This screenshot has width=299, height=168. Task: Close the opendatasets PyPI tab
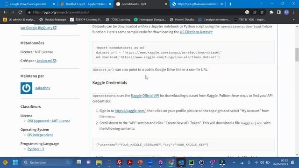tap(166, 4)
